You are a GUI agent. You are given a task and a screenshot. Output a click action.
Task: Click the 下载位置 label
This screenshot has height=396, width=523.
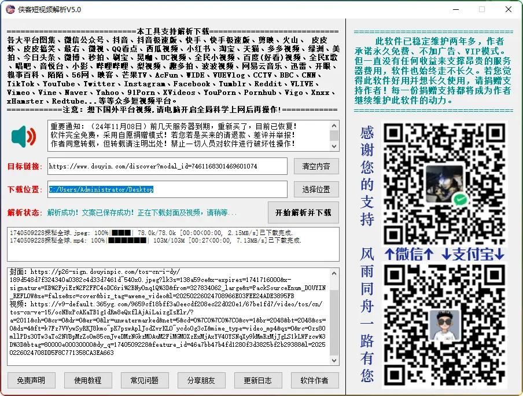pos(25,189)
